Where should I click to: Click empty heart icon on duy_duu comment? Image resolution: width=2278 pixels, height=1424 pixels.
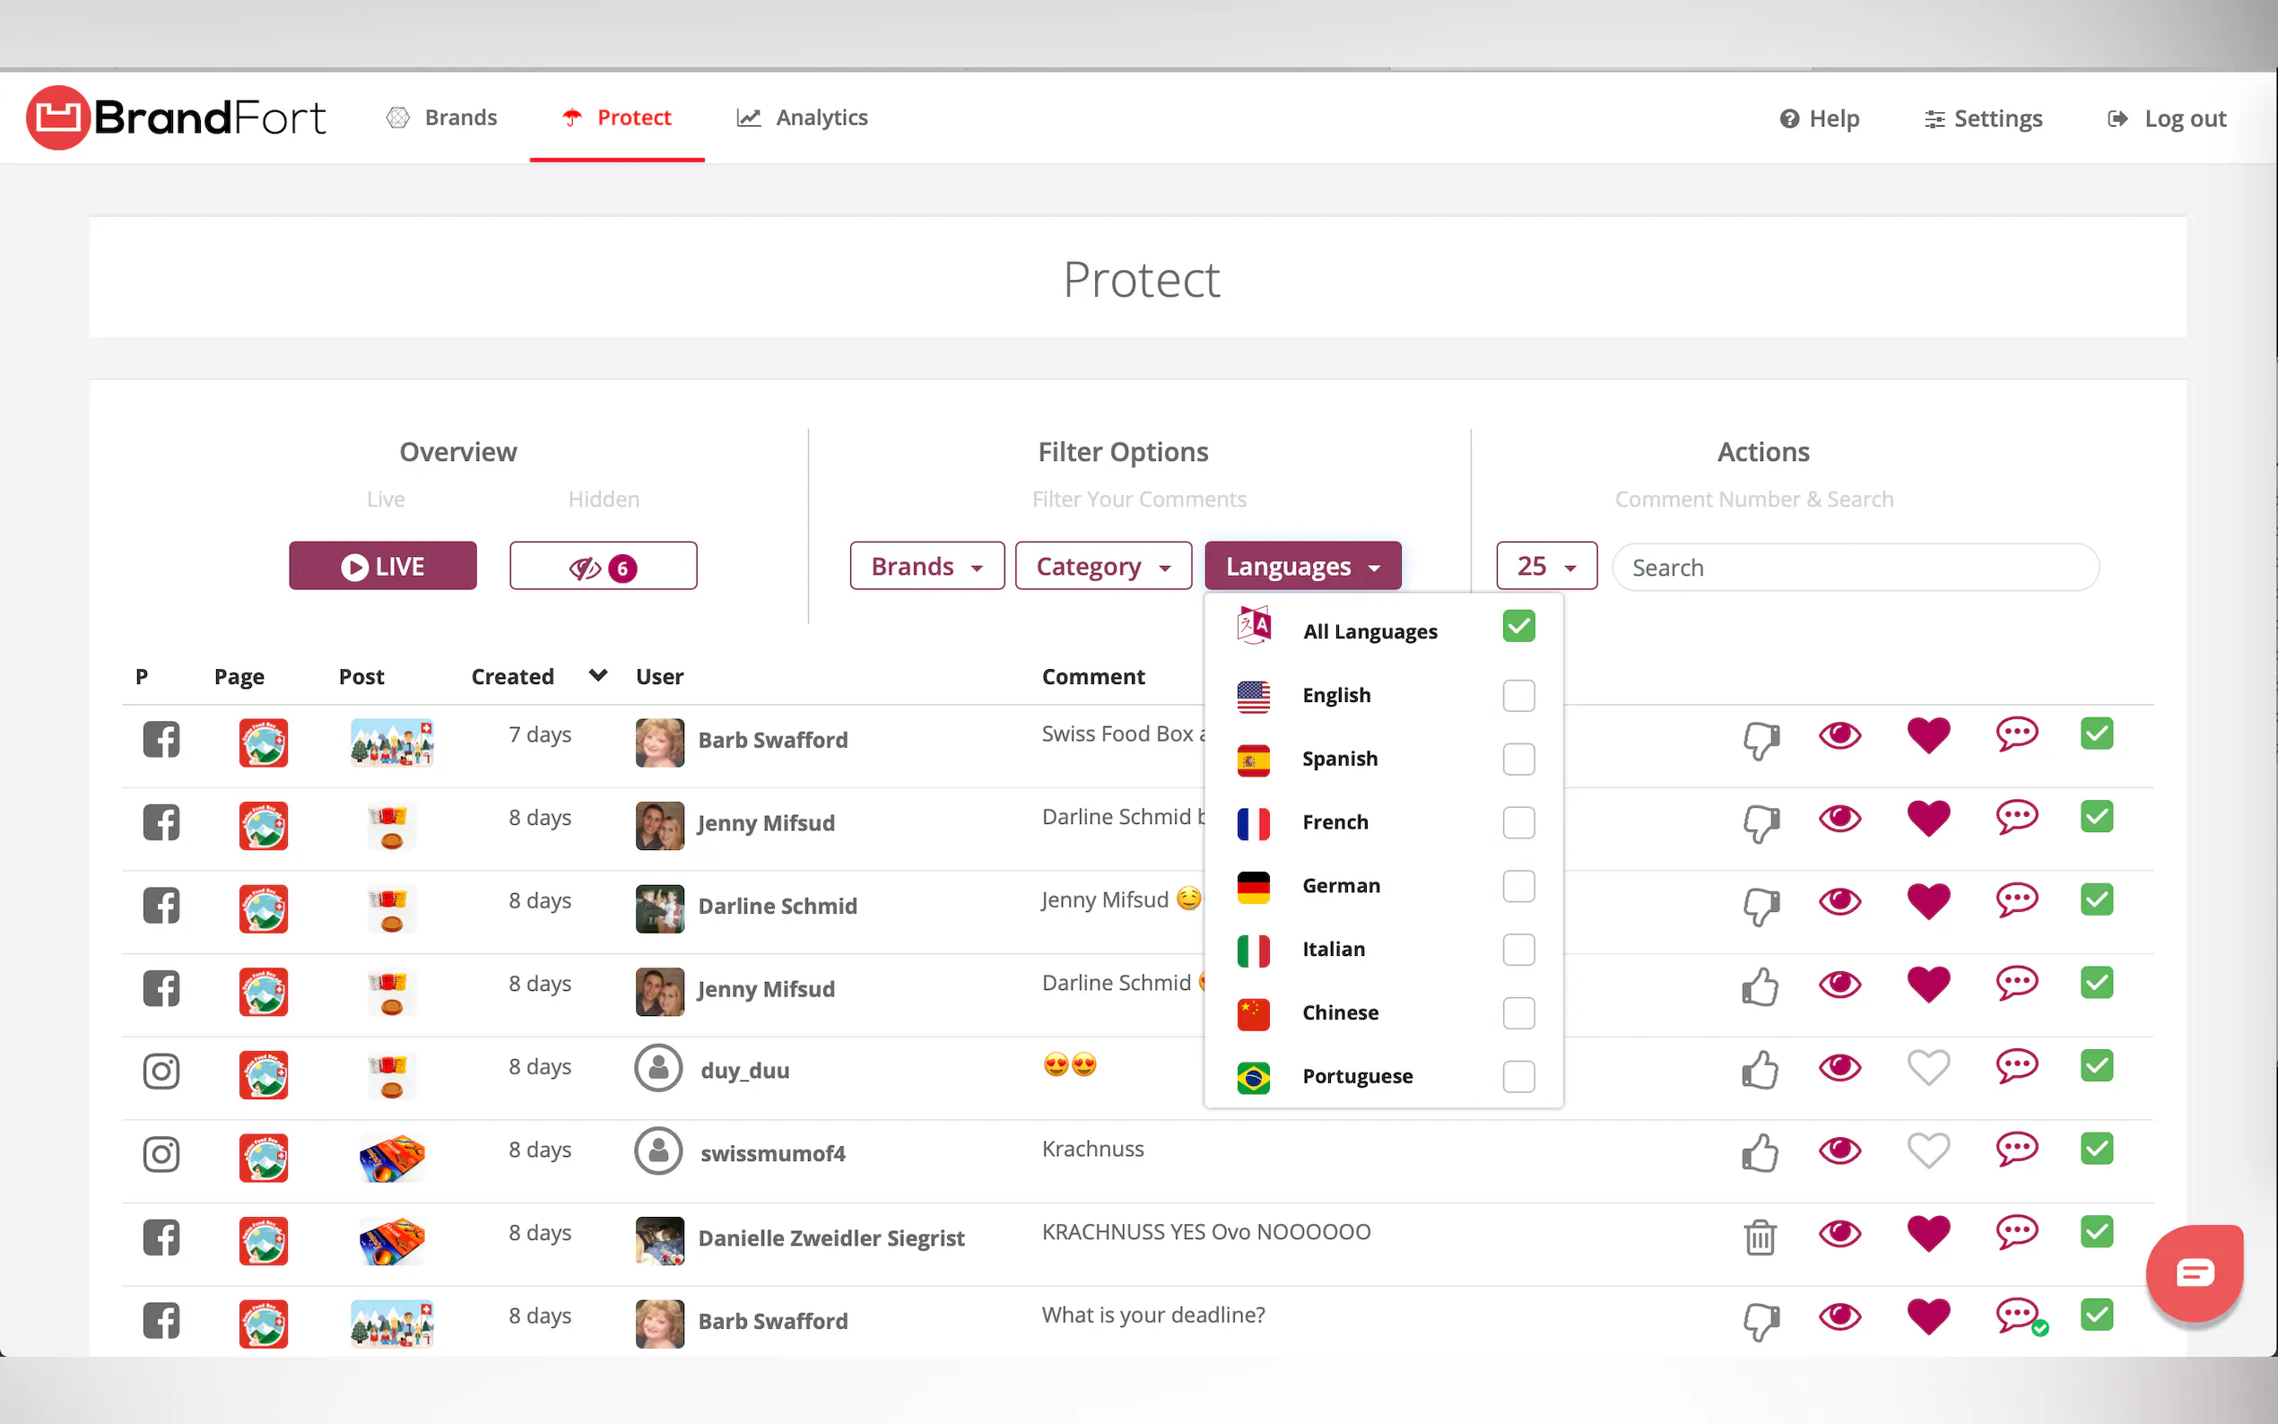click(1926, 1068)
